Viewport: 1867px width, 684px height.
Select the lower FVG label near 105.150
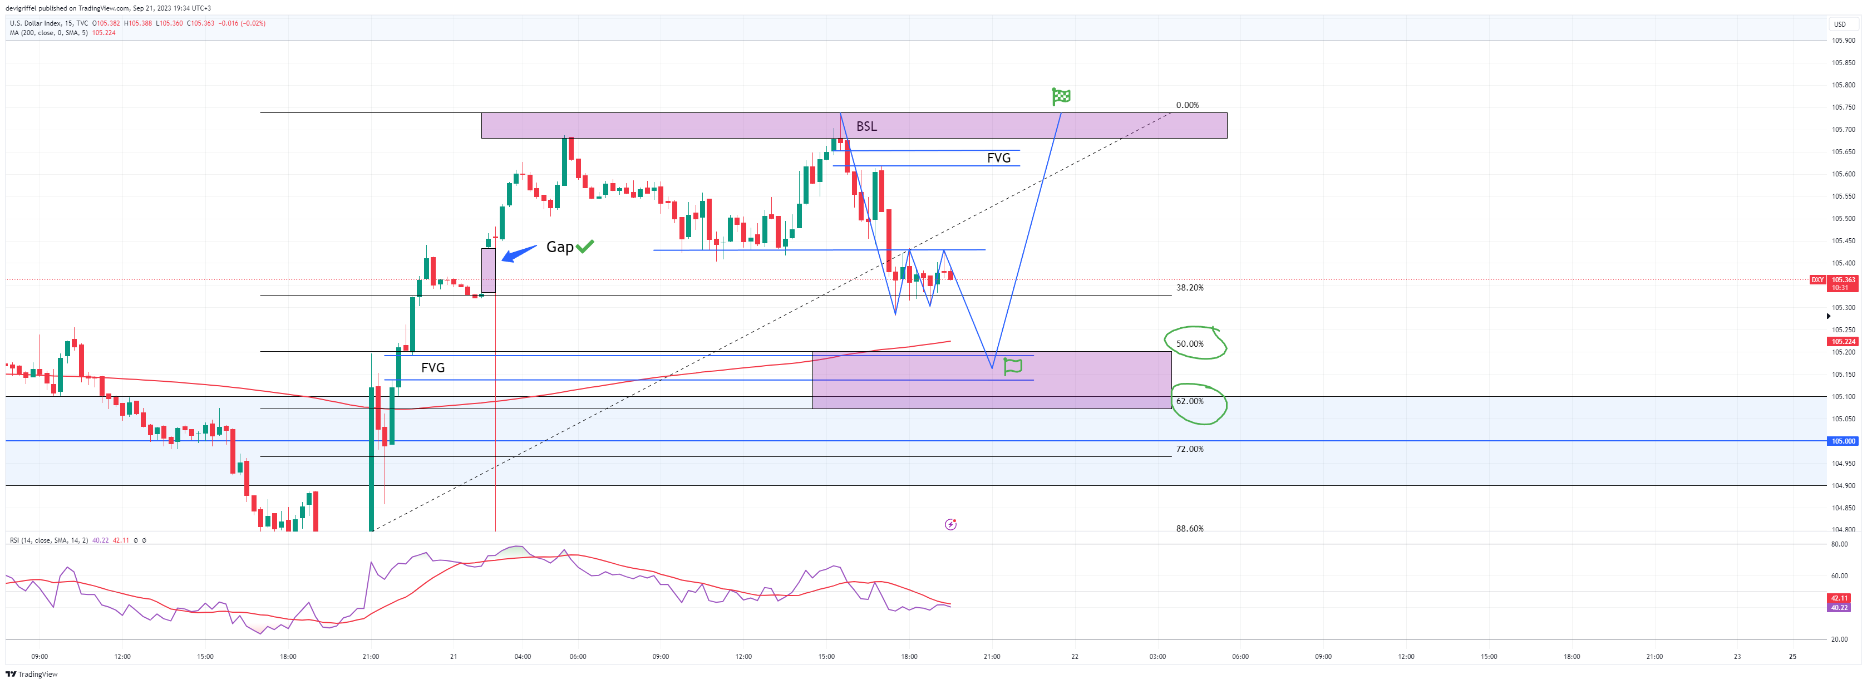(x=433, y=367)
